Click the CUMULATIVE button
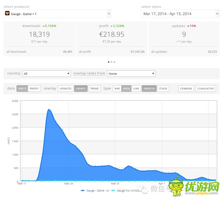This screenshot has width=223, height=200. click(206, 89)
